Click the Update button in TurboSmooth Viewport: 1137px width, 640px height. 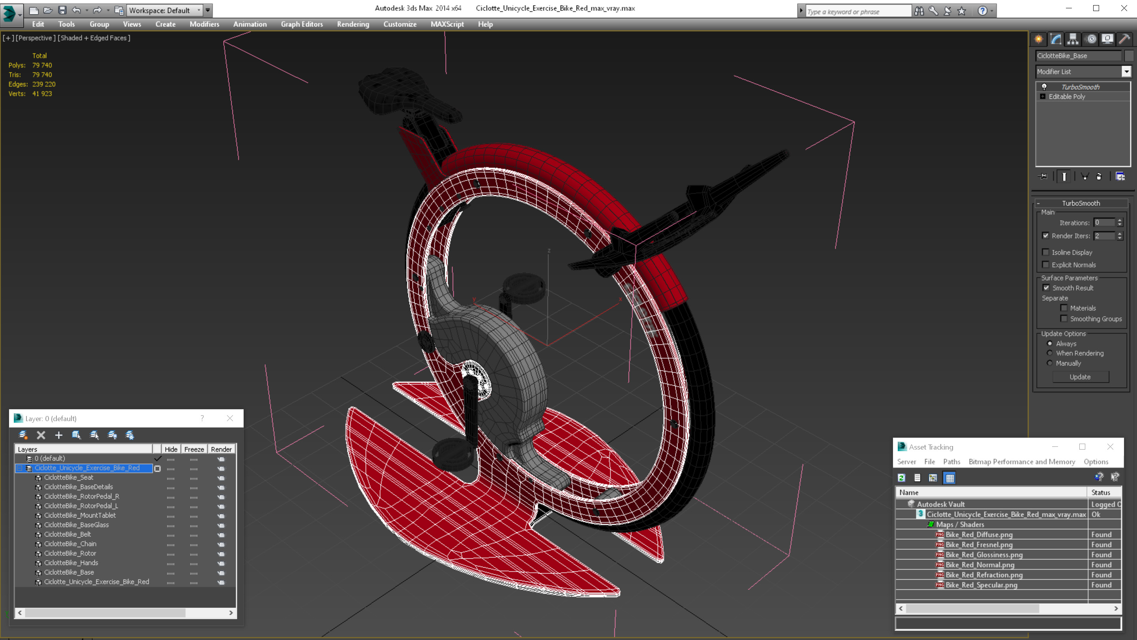[1080, 376]
